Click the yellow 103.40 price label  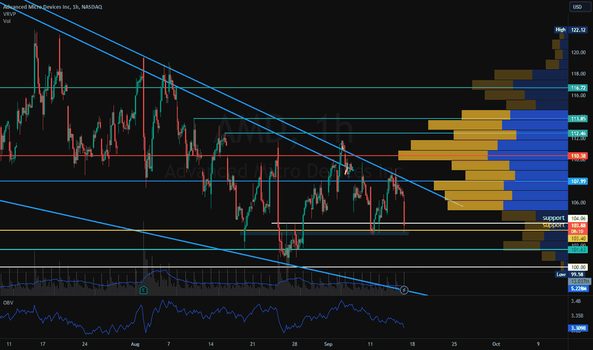coord(578,239)
